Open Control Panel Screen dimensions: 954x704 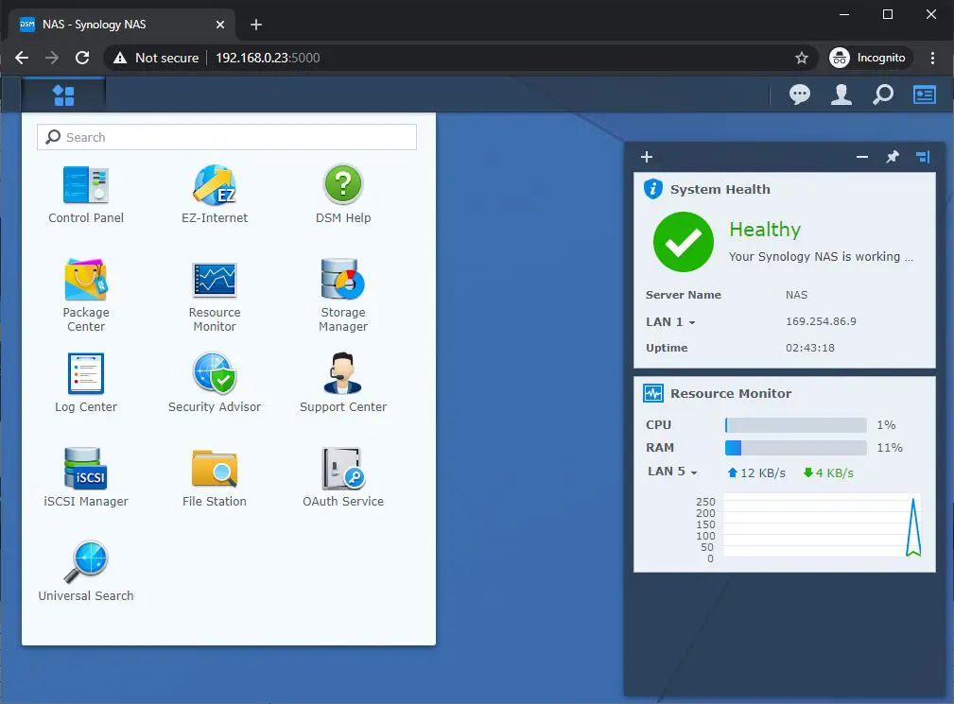pos(86,195)
